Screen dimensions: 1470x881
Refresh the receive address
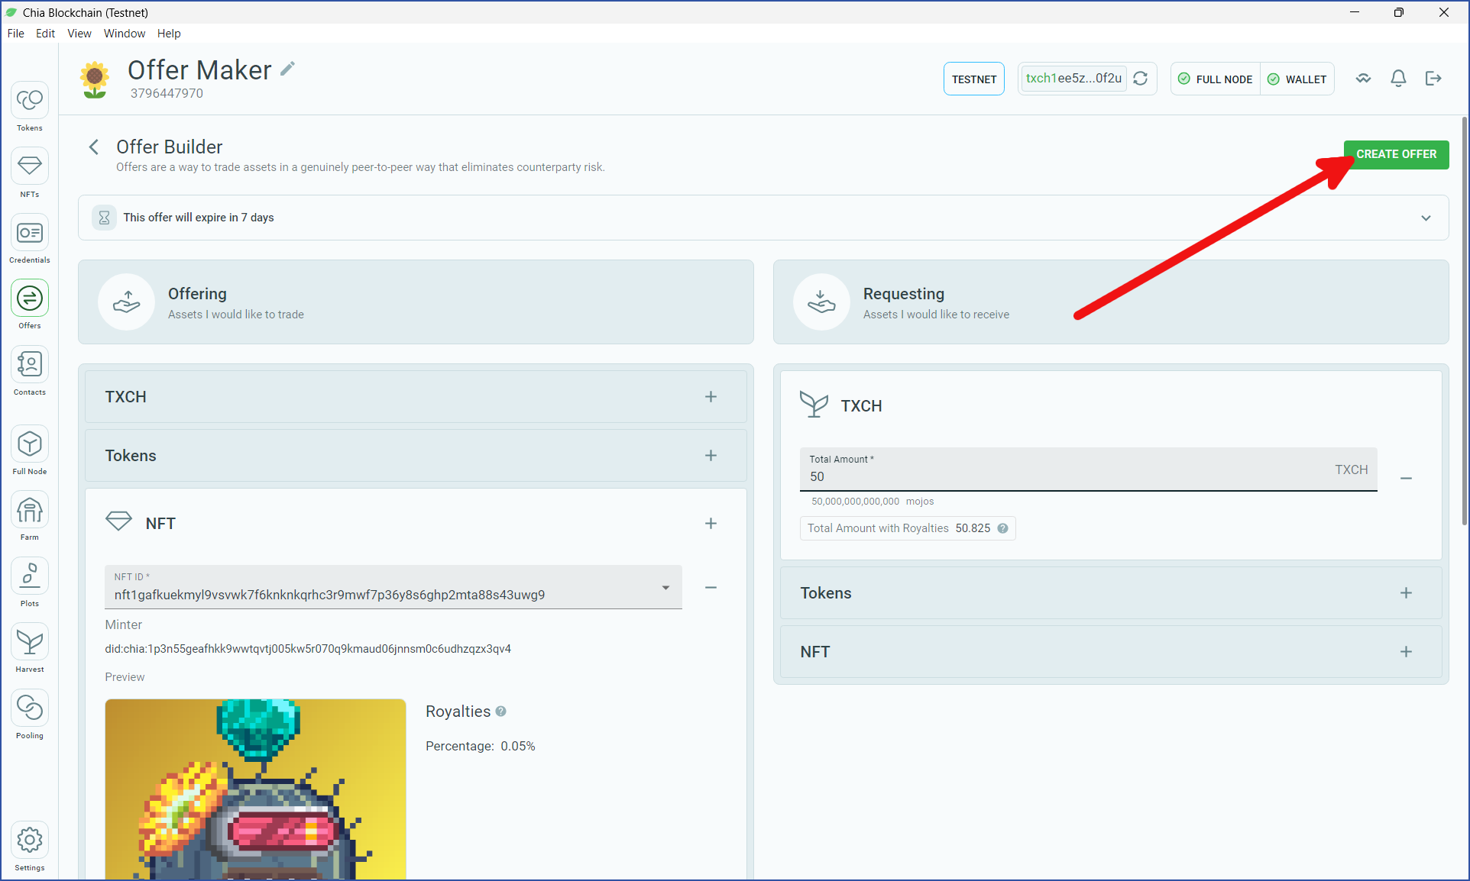point(1141,79)
